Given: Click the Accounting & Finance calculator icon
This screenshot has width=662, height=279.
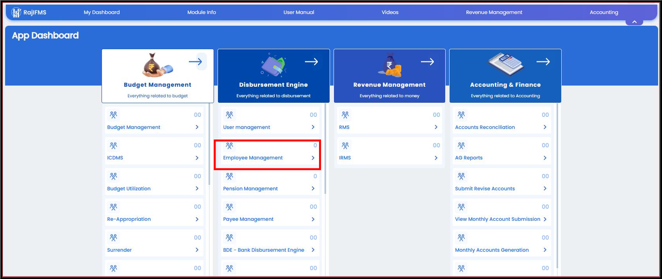Looking at the screenshot, I should click(x=506, y=64).
